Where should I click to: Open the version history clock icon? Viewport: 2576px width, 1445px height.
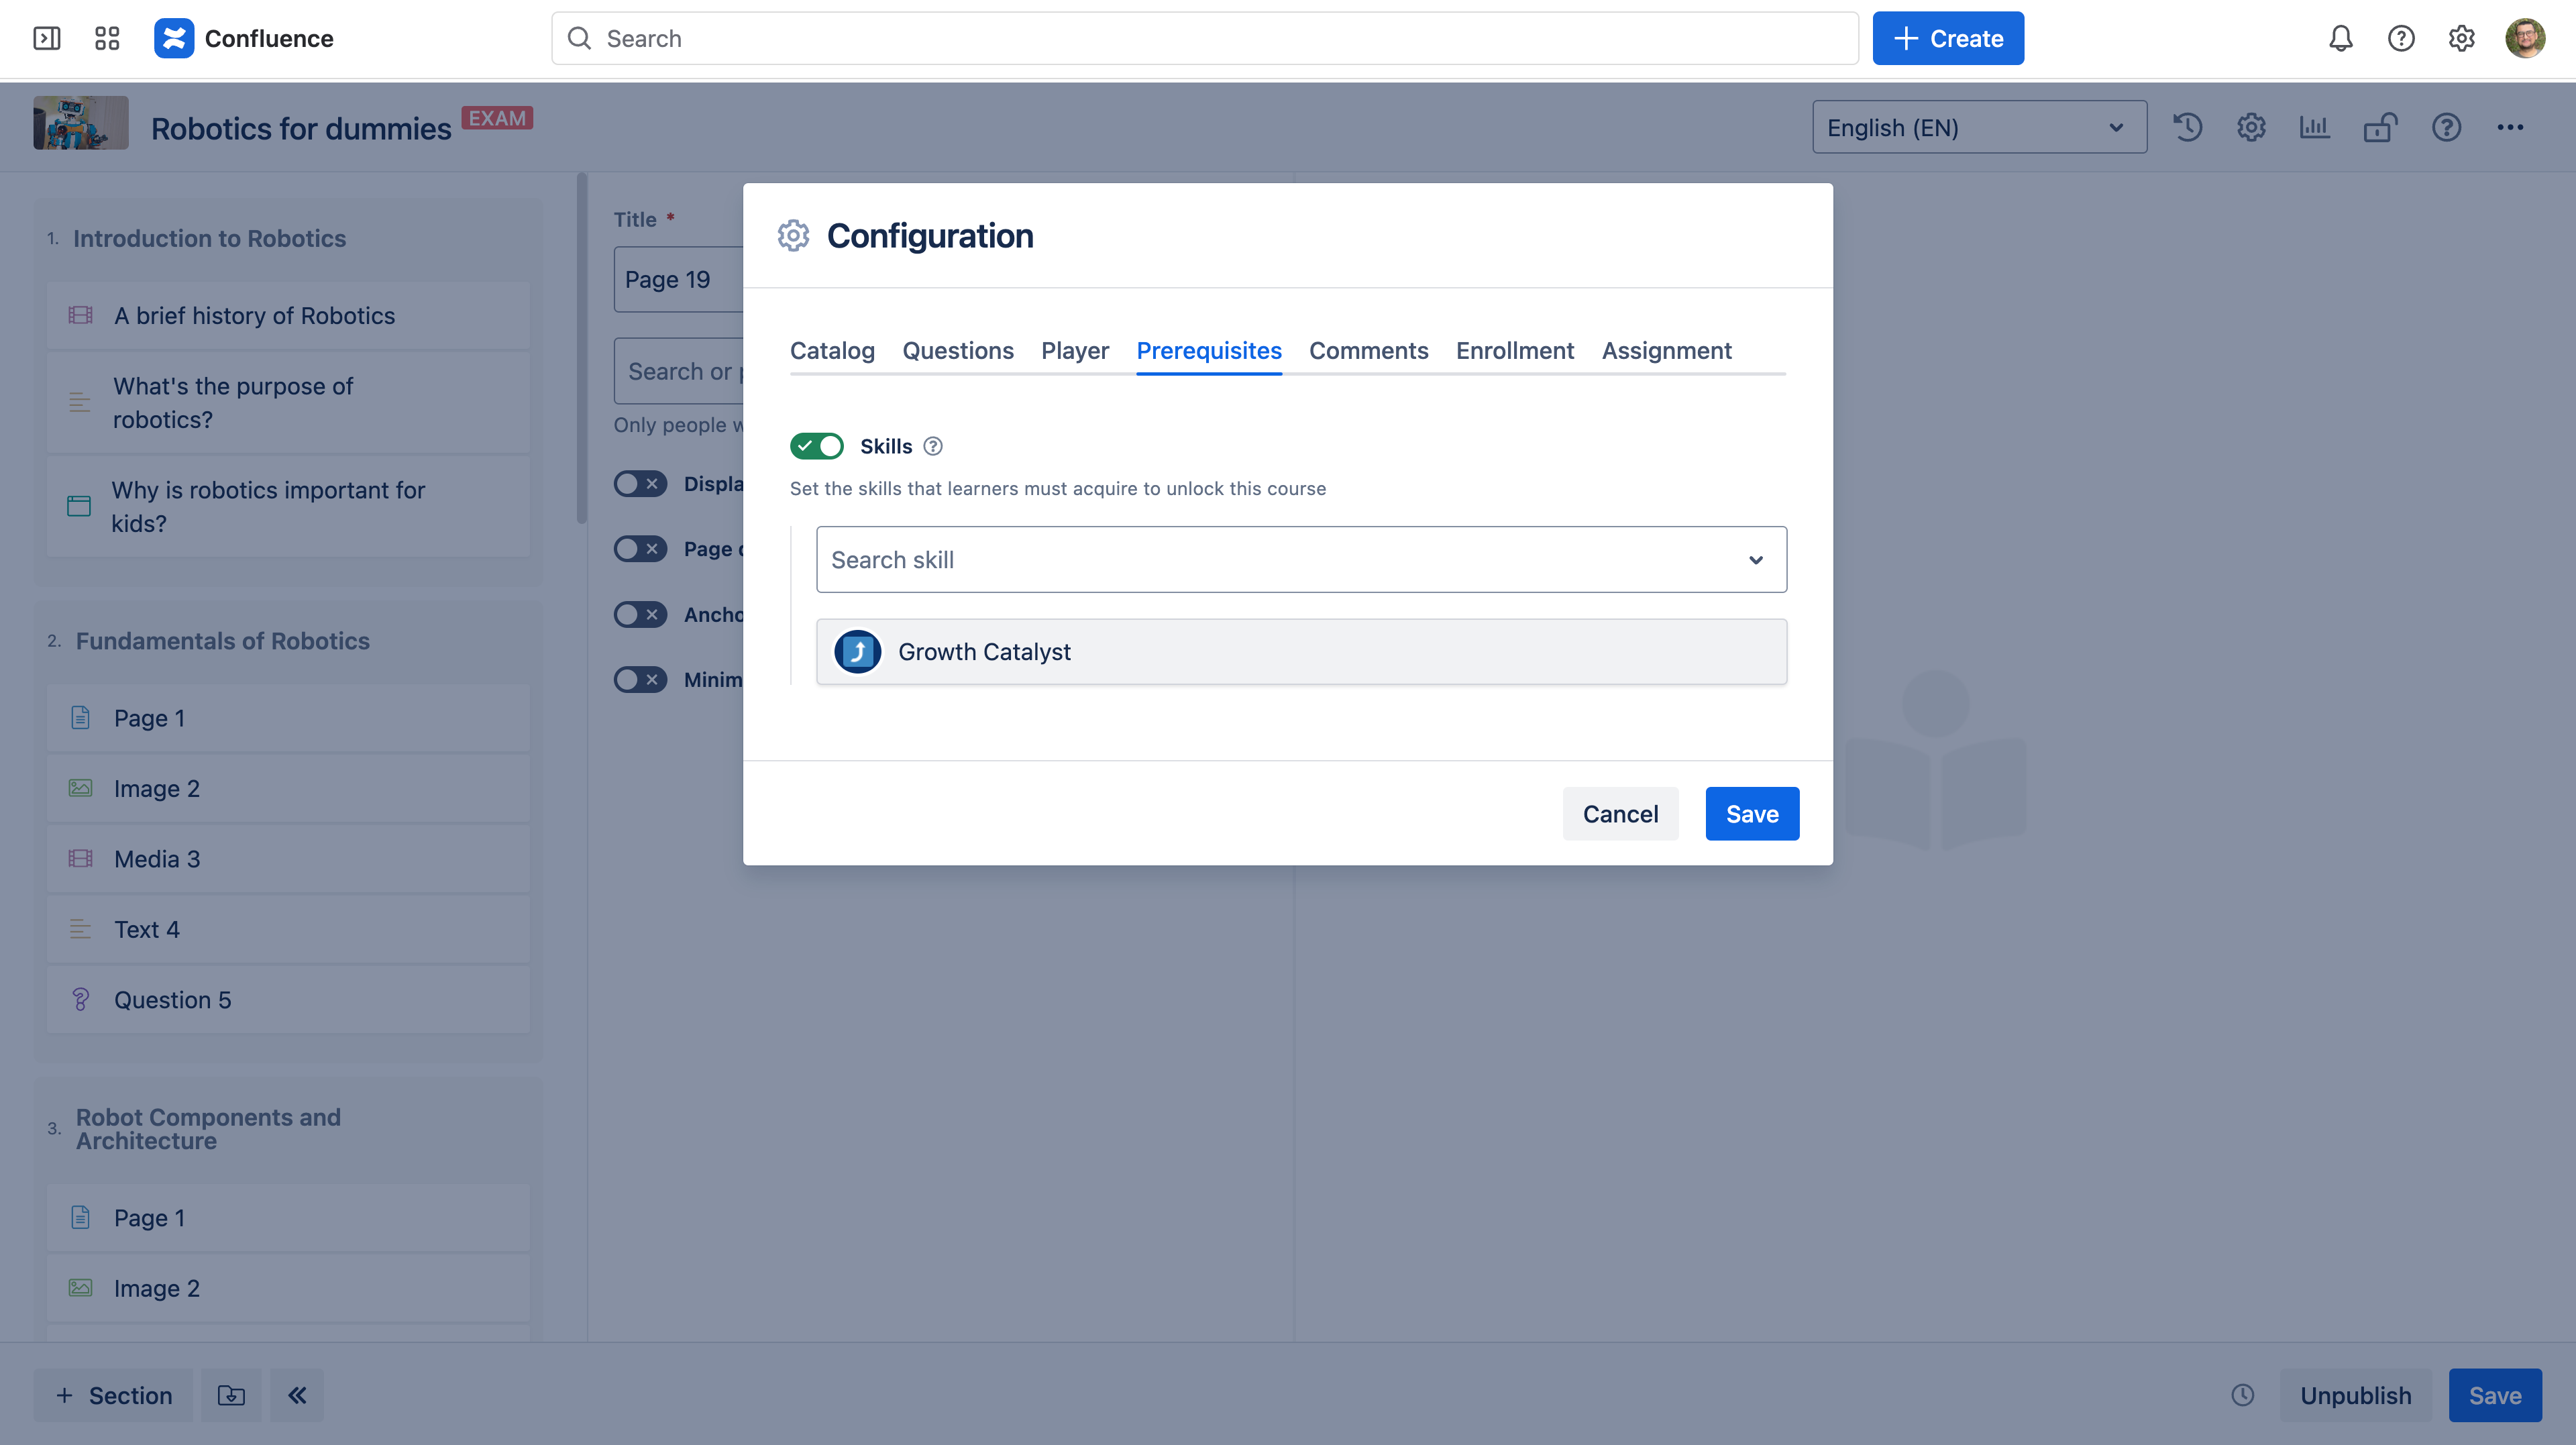[2187, 127]
